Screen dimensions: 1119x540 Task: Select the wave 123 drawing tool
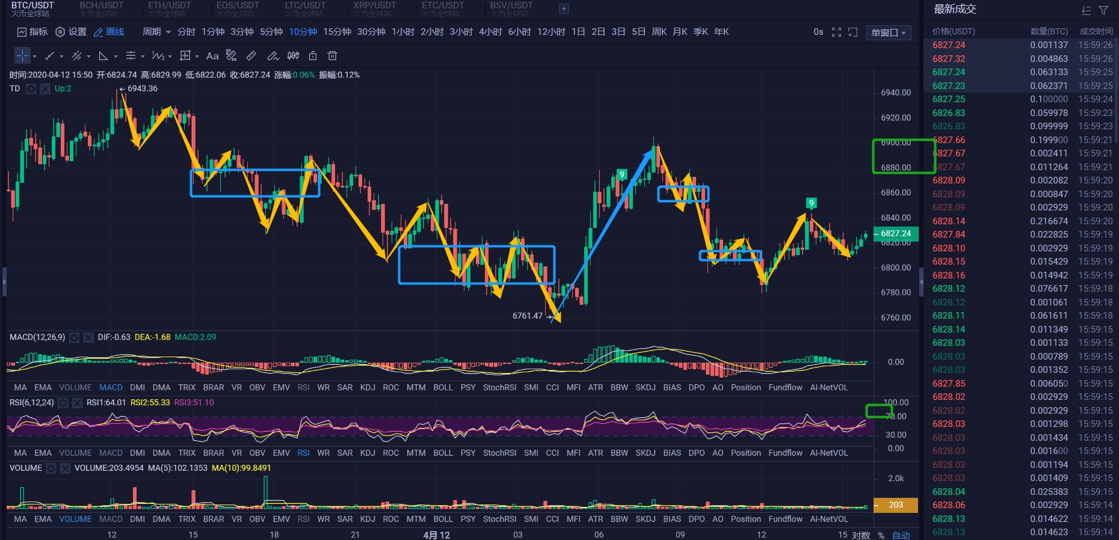[x=158, y=55]
